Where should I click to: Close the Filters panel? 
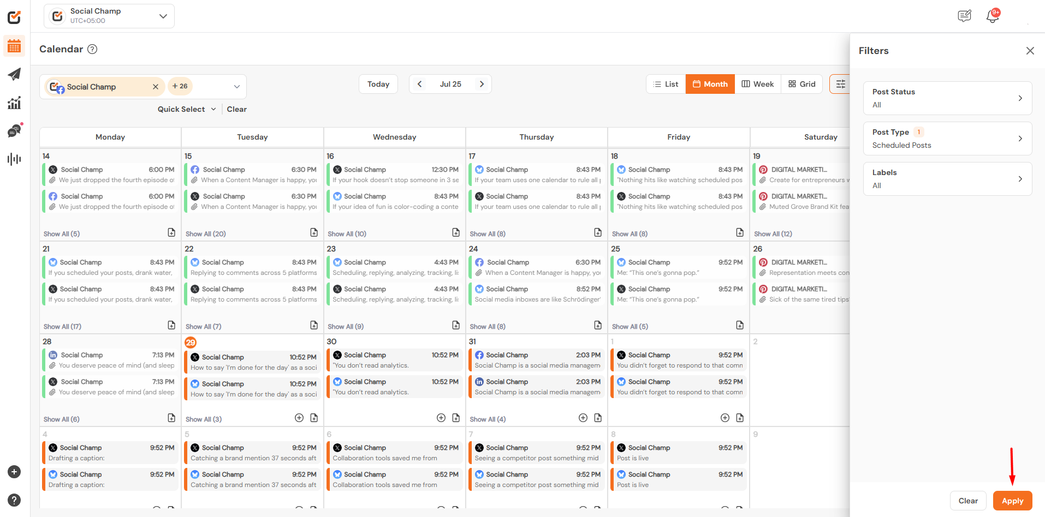(x=1030, y=51)
